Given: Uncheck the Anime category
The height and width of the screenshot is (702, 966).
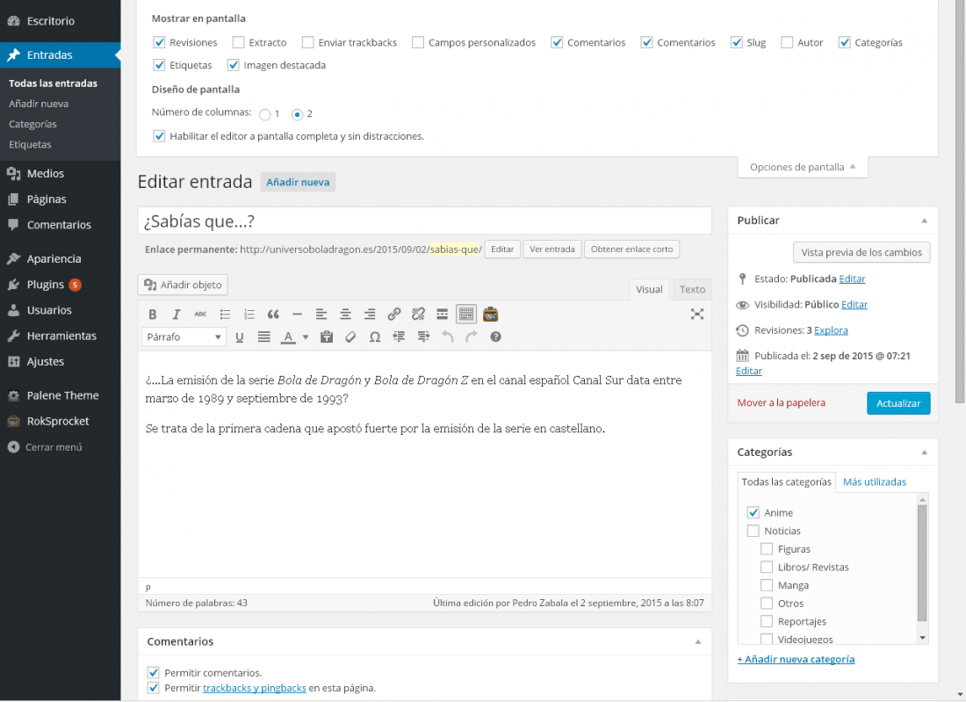Looking at the screenshot, I should pos(753,513).
